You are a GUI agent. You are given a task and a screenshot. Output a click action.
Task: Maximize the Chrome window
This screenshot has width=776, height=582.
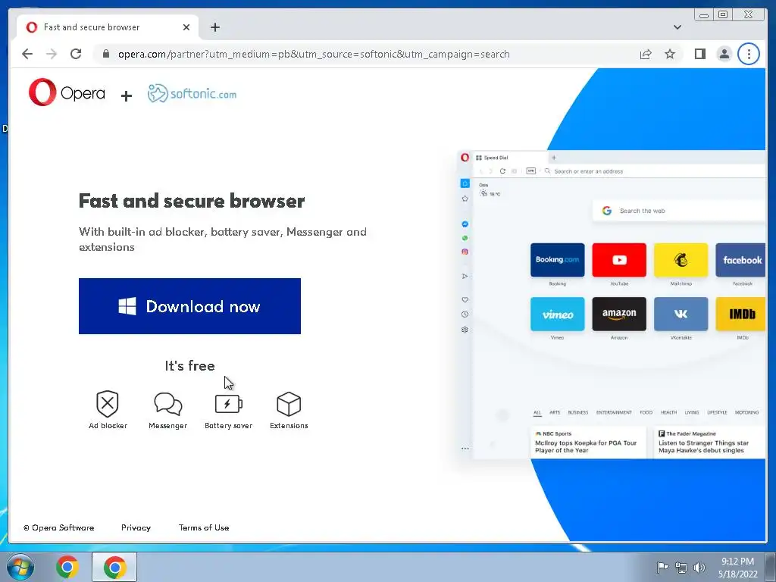722,15
